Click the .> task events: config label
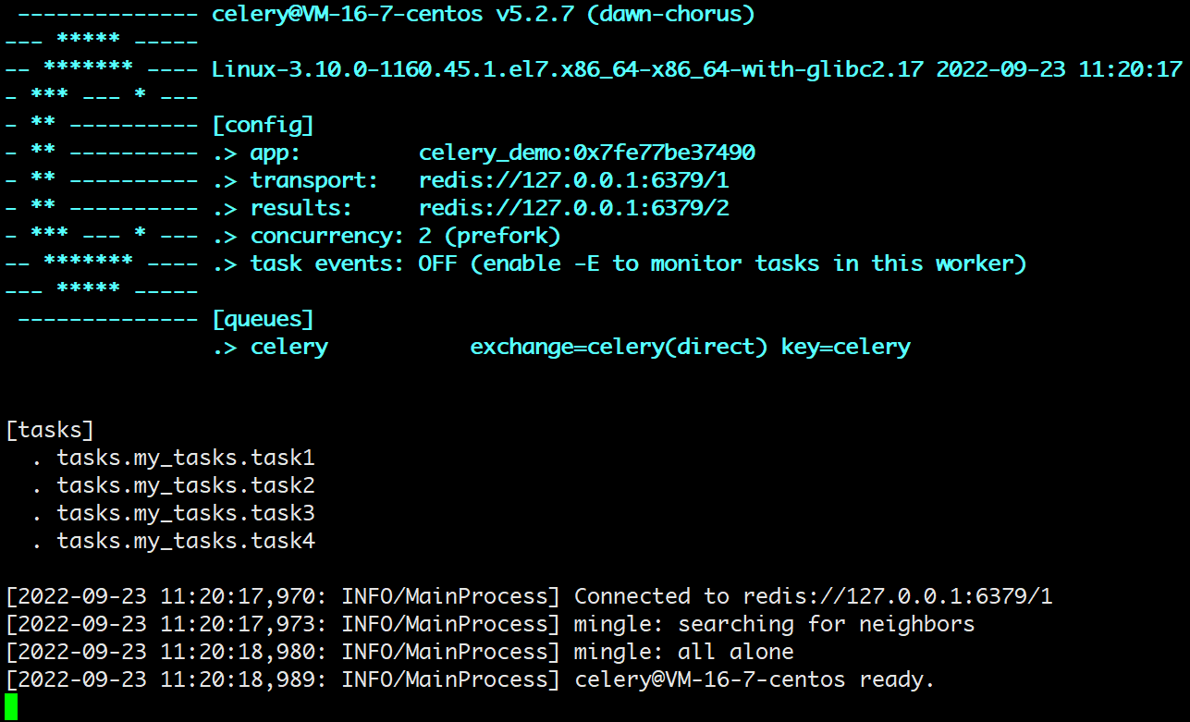The width and height of the screenshot is (1190, 722). [309, 263]
